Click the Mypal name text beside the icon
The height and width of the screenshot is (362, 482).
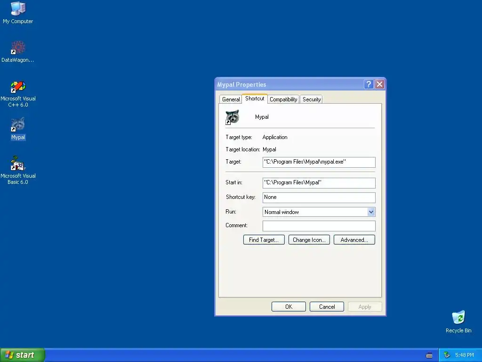point(262,117)
